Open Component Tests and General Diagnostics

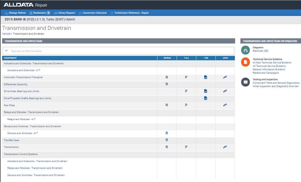point(276,83)
